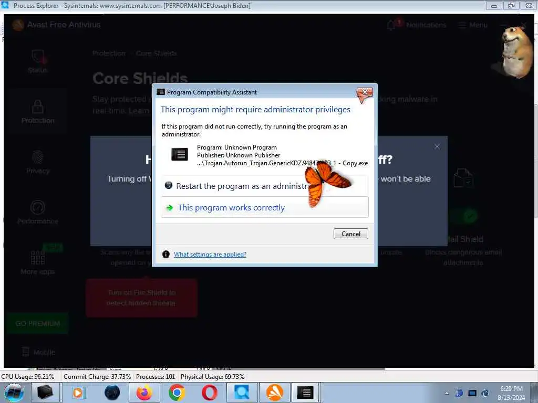Click the CPU Usage status bar entry
538x403 pixels.
pos(28,377)
